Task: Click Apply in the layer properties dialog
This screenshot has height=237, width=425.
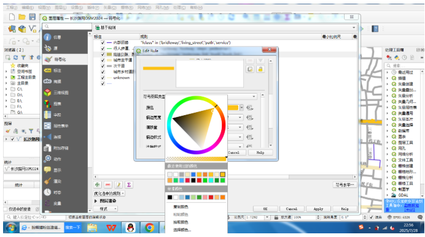Action: [318, 209]
